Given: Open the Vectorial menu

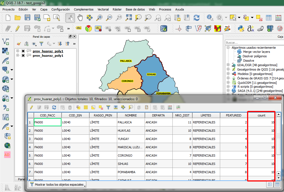Looking at the screenshot, I should (x=103, y=9).
